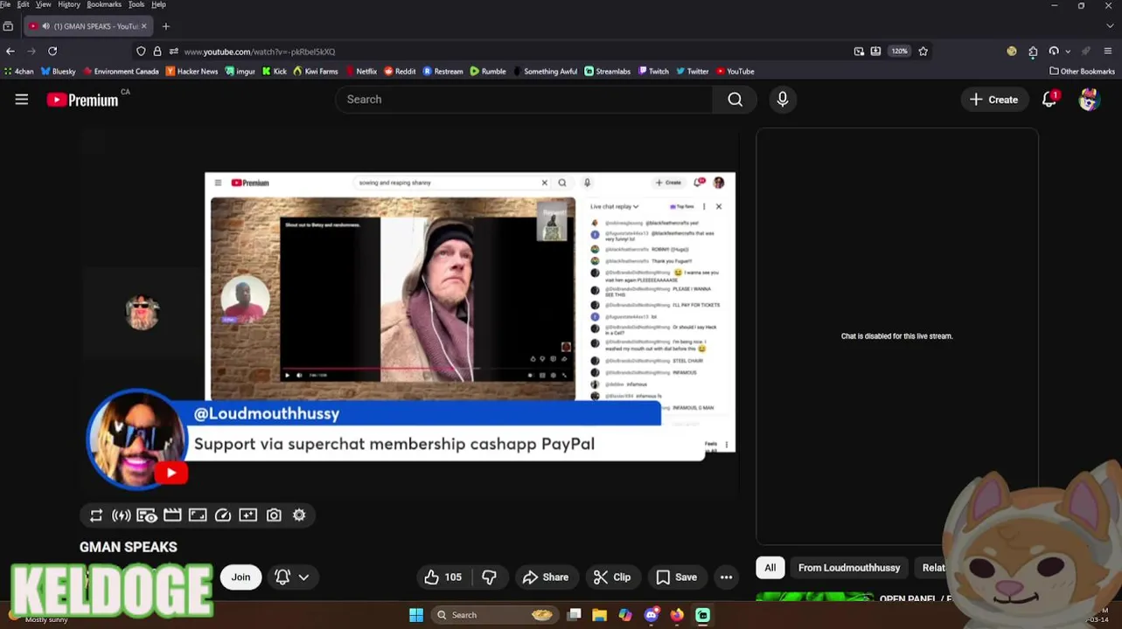The height and width of the screenshot is (629, 1122).
Task: Bookmark this page with star icon
Action: [x=923, y=52]
